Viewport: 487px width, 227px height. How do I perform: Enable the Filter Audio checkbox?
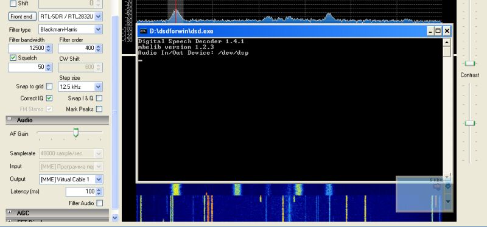[x=99, y=203]
